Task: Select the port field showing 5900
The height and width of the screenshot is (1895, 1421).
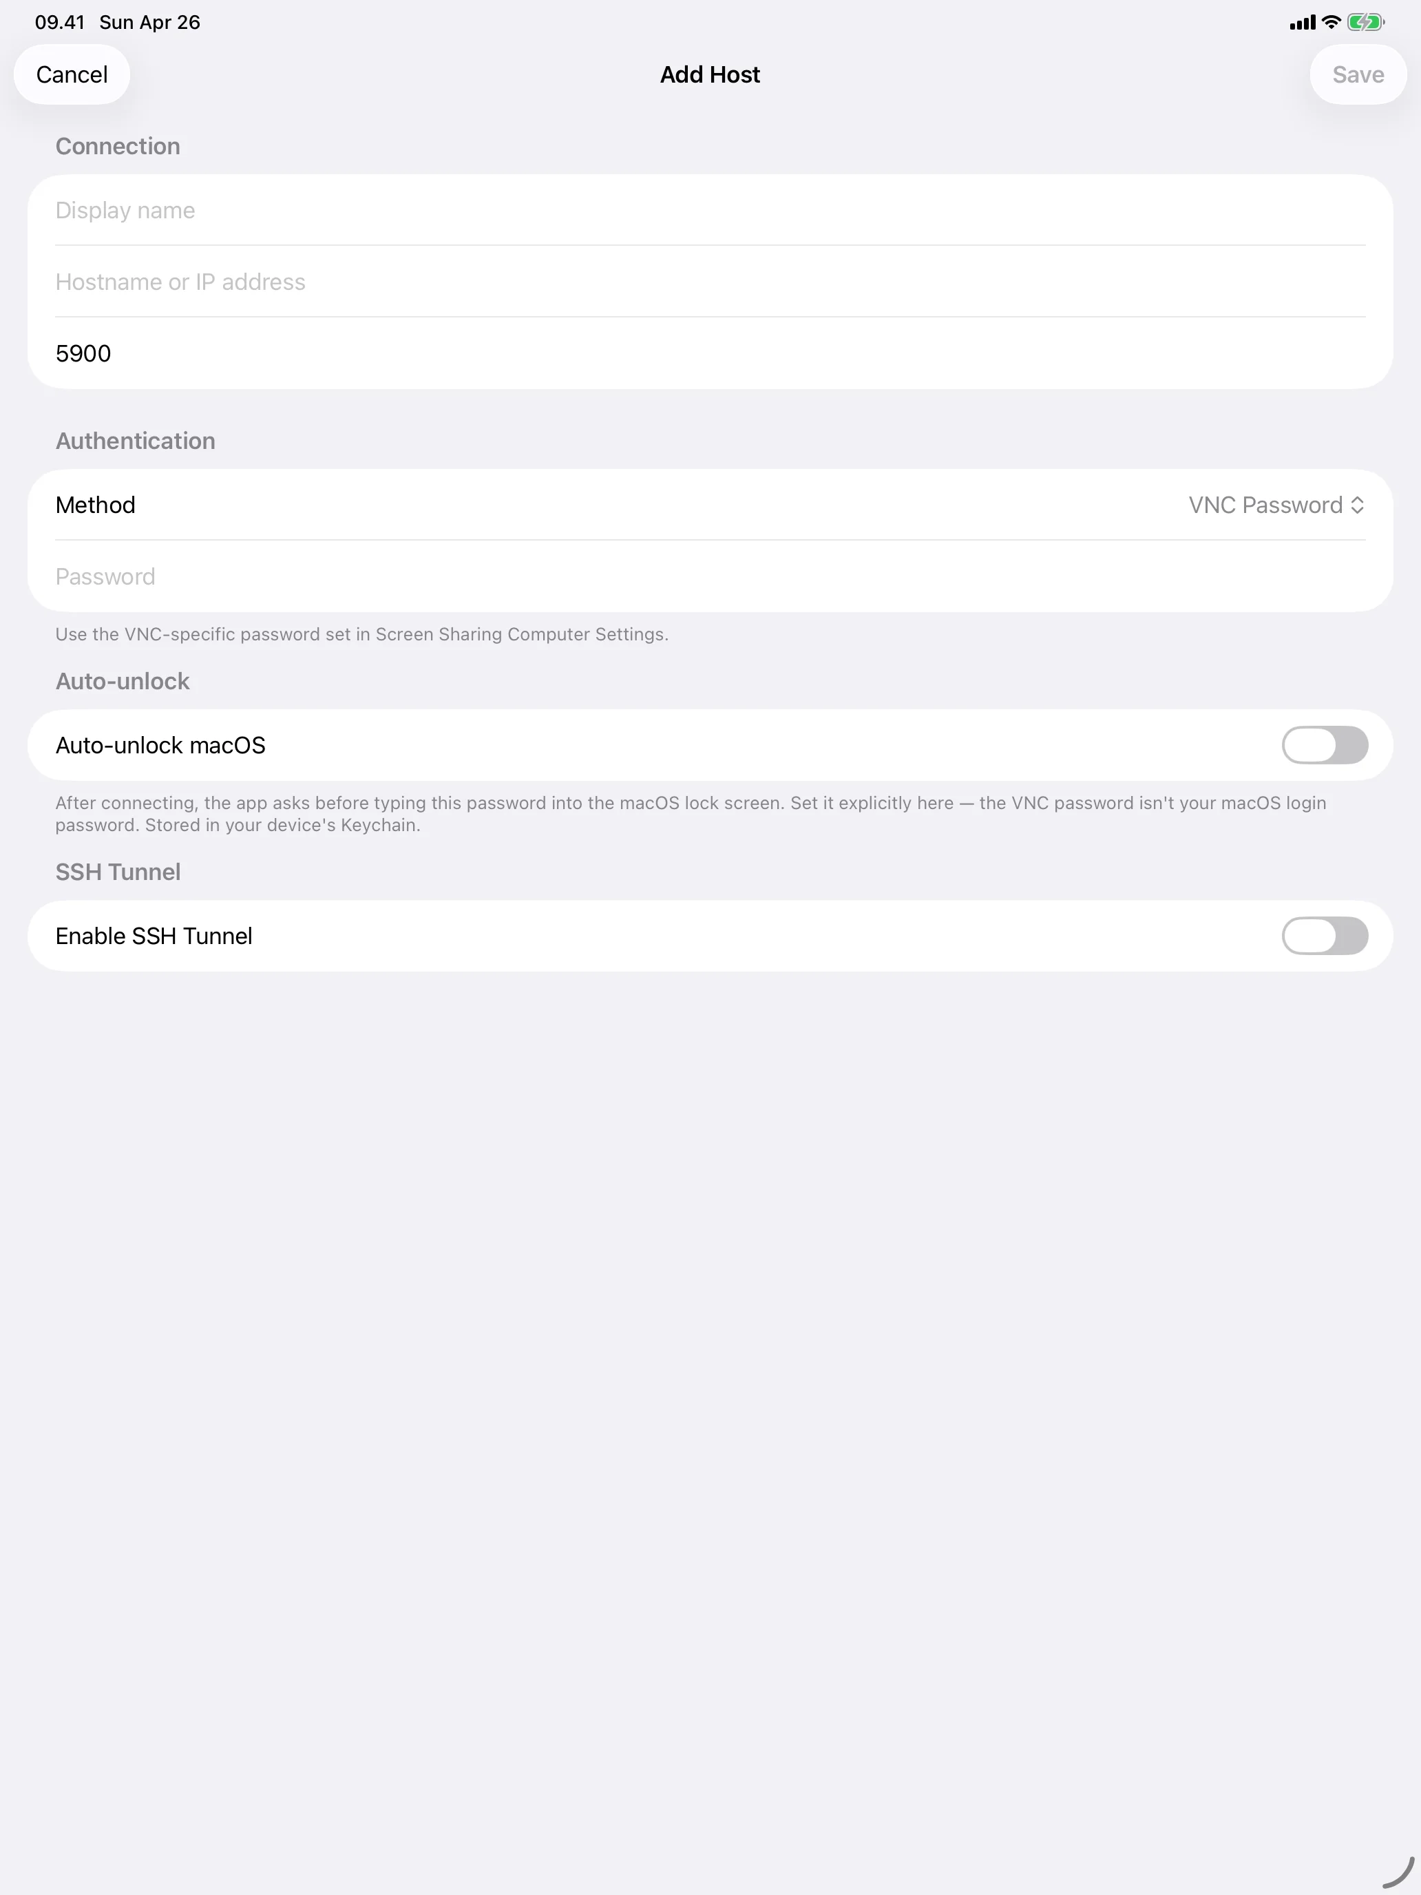Action: pyautogui.click(x=685, y=353)
